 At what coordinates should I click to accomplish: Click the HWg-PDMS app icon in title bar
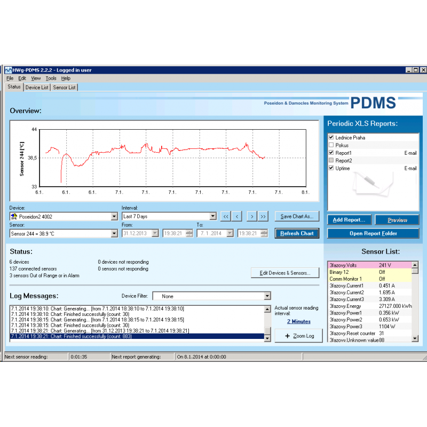point(7,70)
